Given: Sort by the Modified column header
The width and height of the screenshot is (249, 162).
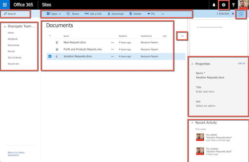Looking at the screenshot, I should click(123, 36).
